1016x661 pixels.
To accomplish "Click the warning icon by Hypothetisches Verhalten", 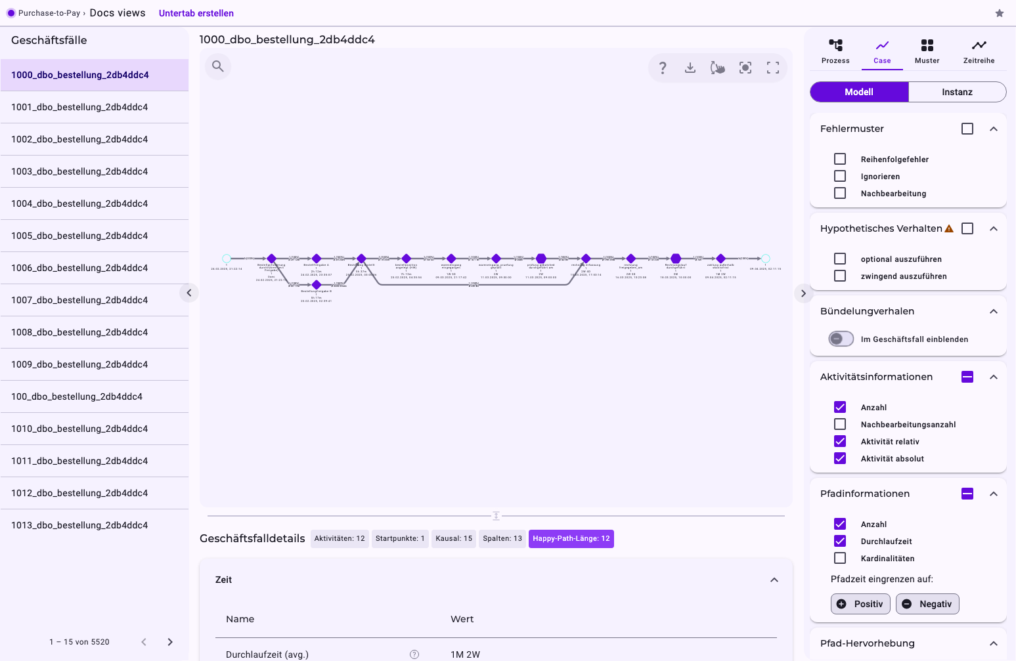I will tap(949, 228).
